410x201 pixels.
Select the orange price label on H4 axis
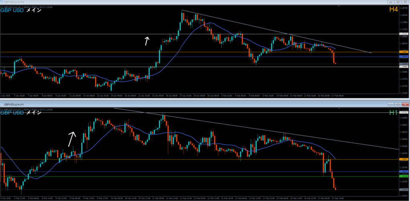click(404, 52)
